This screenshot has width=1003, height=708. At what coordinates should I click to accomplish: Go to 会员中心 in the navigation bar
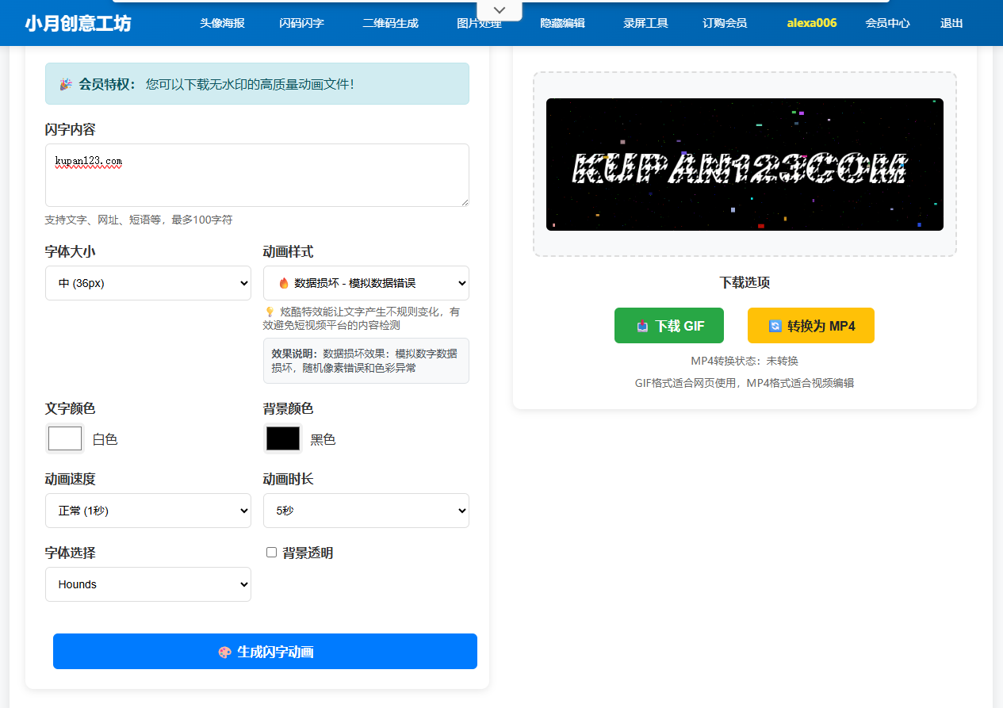click(x=887, y=23)
